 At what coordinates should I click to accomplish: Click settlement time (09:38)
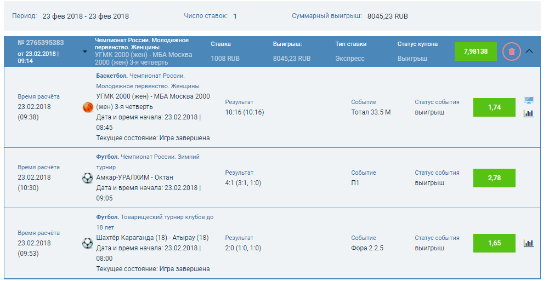tap(28, 117)
